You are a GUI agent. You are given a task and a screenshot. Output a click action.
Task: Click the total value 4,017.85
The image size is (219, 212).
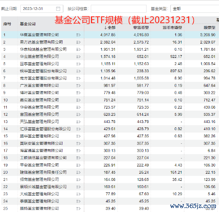(x=108, y=35)
